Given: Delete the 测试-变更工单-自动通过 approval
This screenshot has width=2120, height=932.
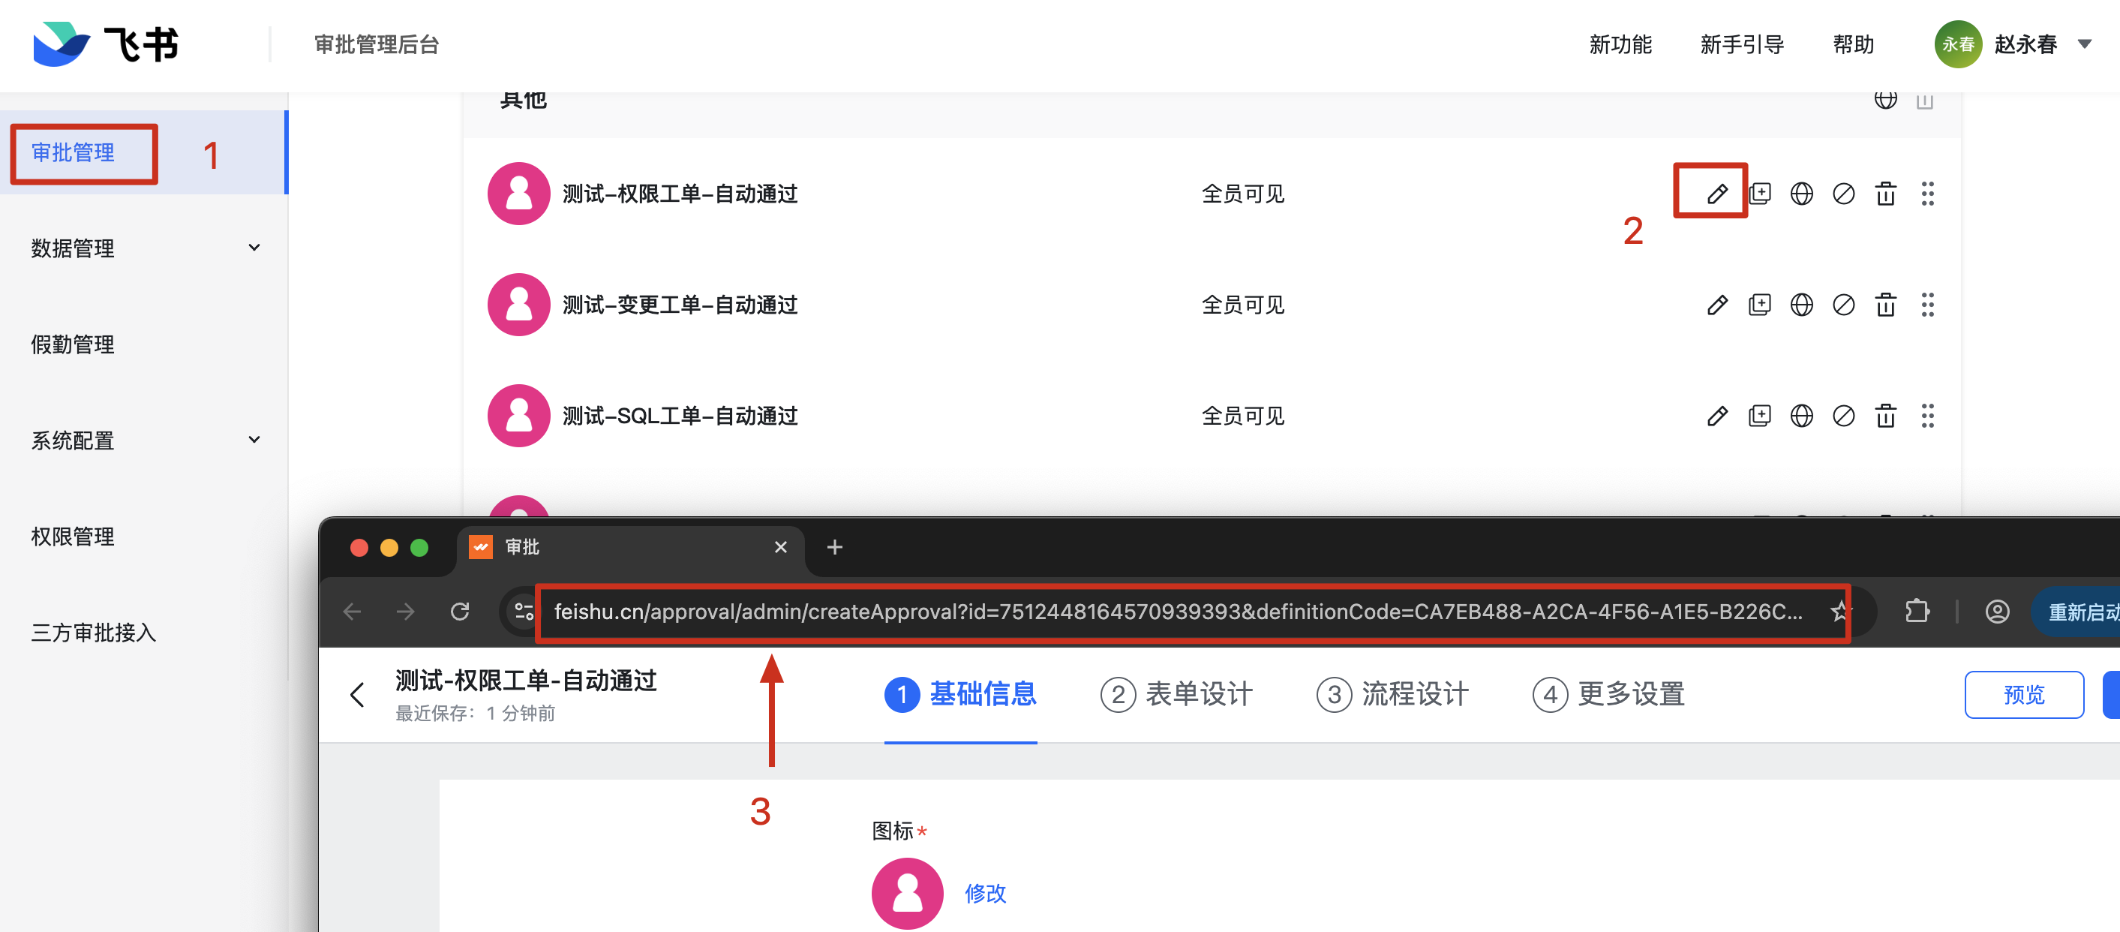Looking at the screenshot, I should click(x=1884, y=305).
